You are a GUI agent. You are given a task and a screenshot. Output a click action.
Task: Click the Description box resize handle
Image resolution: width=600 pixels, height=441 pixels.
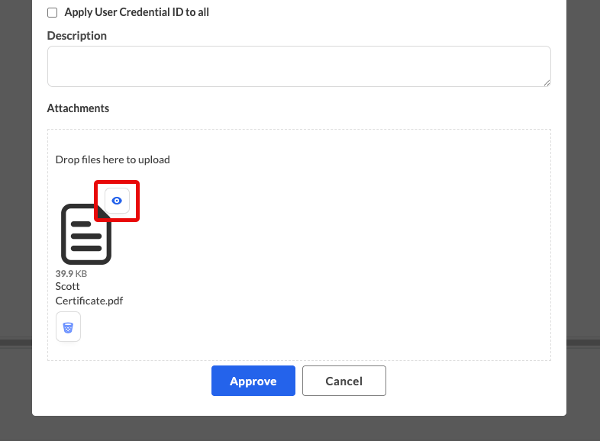tap(547, 83)
